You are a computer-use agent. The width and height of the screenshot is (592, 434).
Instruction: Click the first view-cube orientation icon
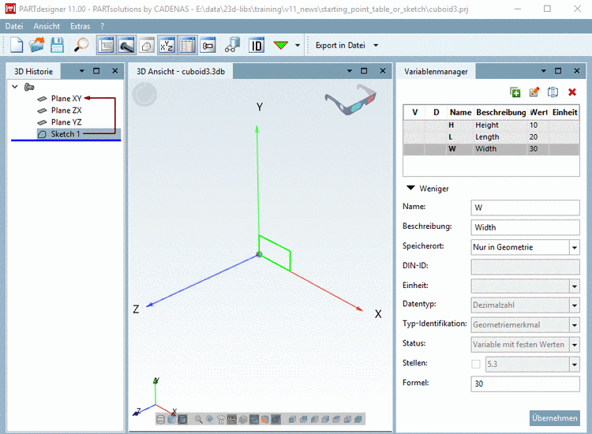point(292,419)
